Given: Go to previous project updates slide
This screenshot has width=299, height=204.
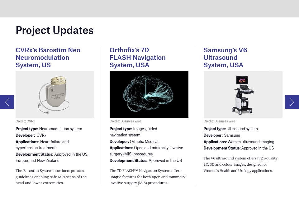Looking at the screenshot, I should [7, 102].
